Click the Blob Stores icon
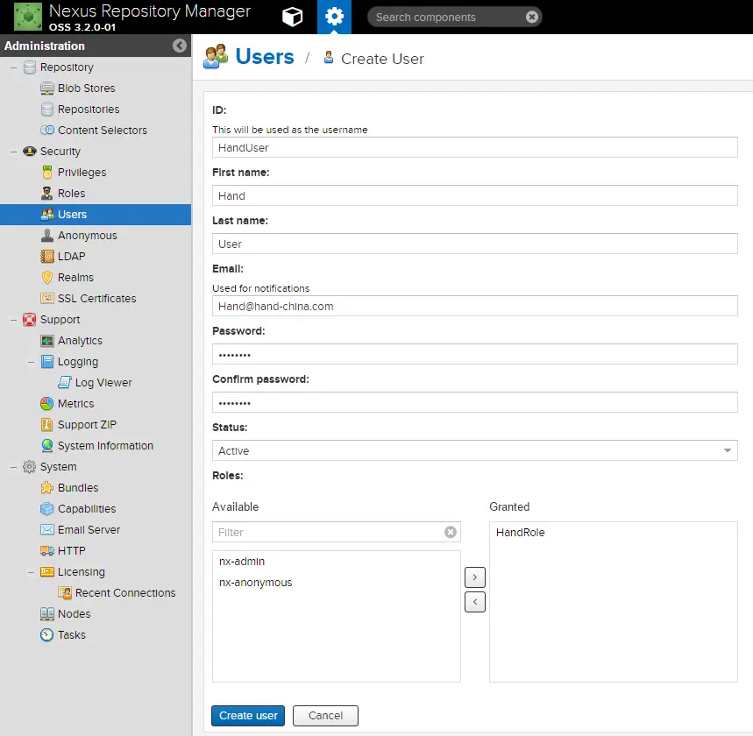Image resolution: width=753 pixels, height=736 pixels. pos(47,88)
